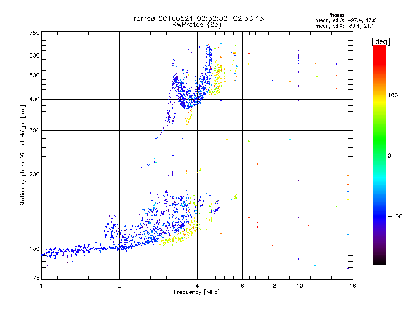Screen dimensions: 415x311
Task: Click the y-axis '750' label
Action: (34, 33)
